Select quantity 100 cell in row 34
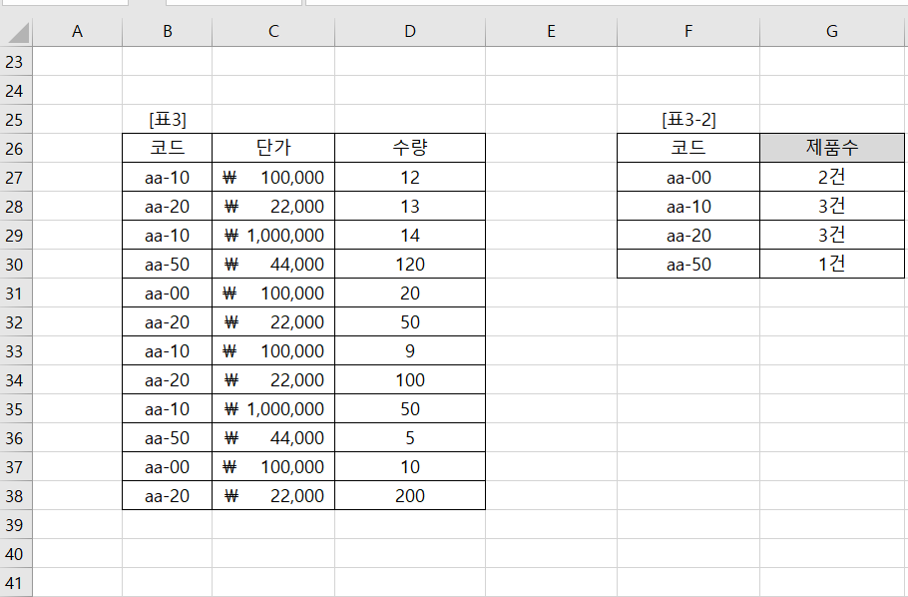This screenshot has width=908, height=597. click(x=410, y=380)
